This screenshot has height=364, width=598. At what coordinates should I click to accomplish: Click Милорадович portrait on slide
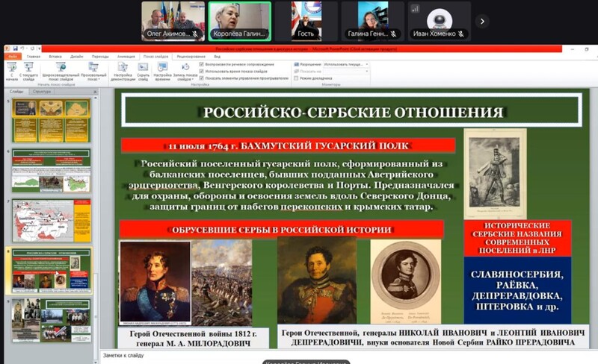click(155, 283)
